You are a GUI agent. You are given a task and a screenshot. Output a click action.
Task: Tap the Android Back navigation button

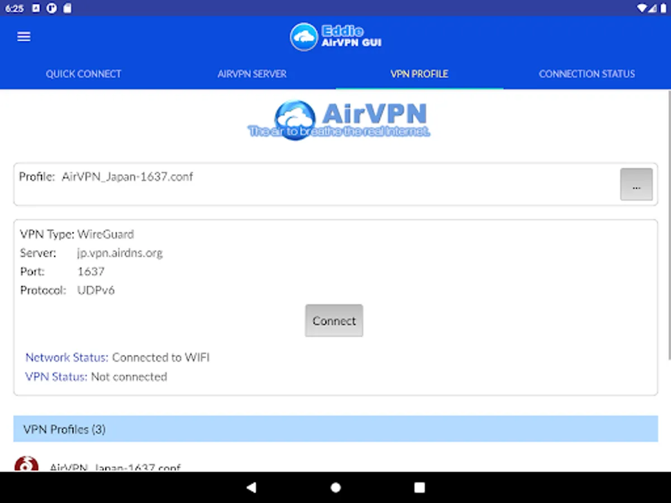(251, 487)
